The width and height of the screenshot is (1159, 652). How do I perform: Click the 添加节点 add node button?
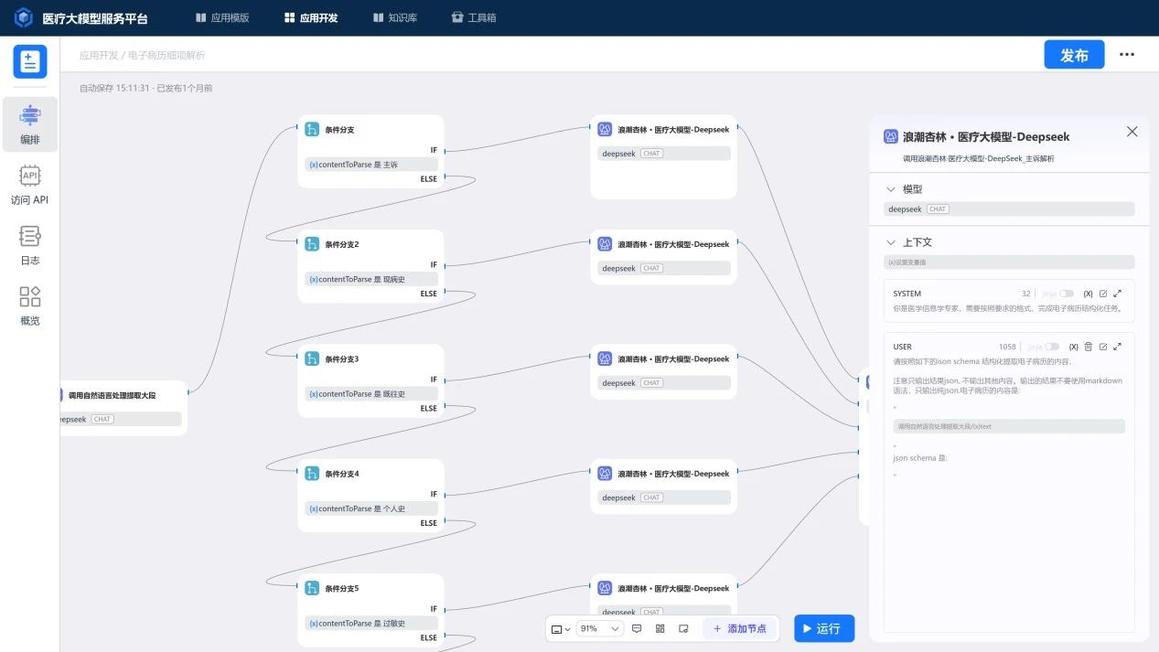(x=740, y=629)
